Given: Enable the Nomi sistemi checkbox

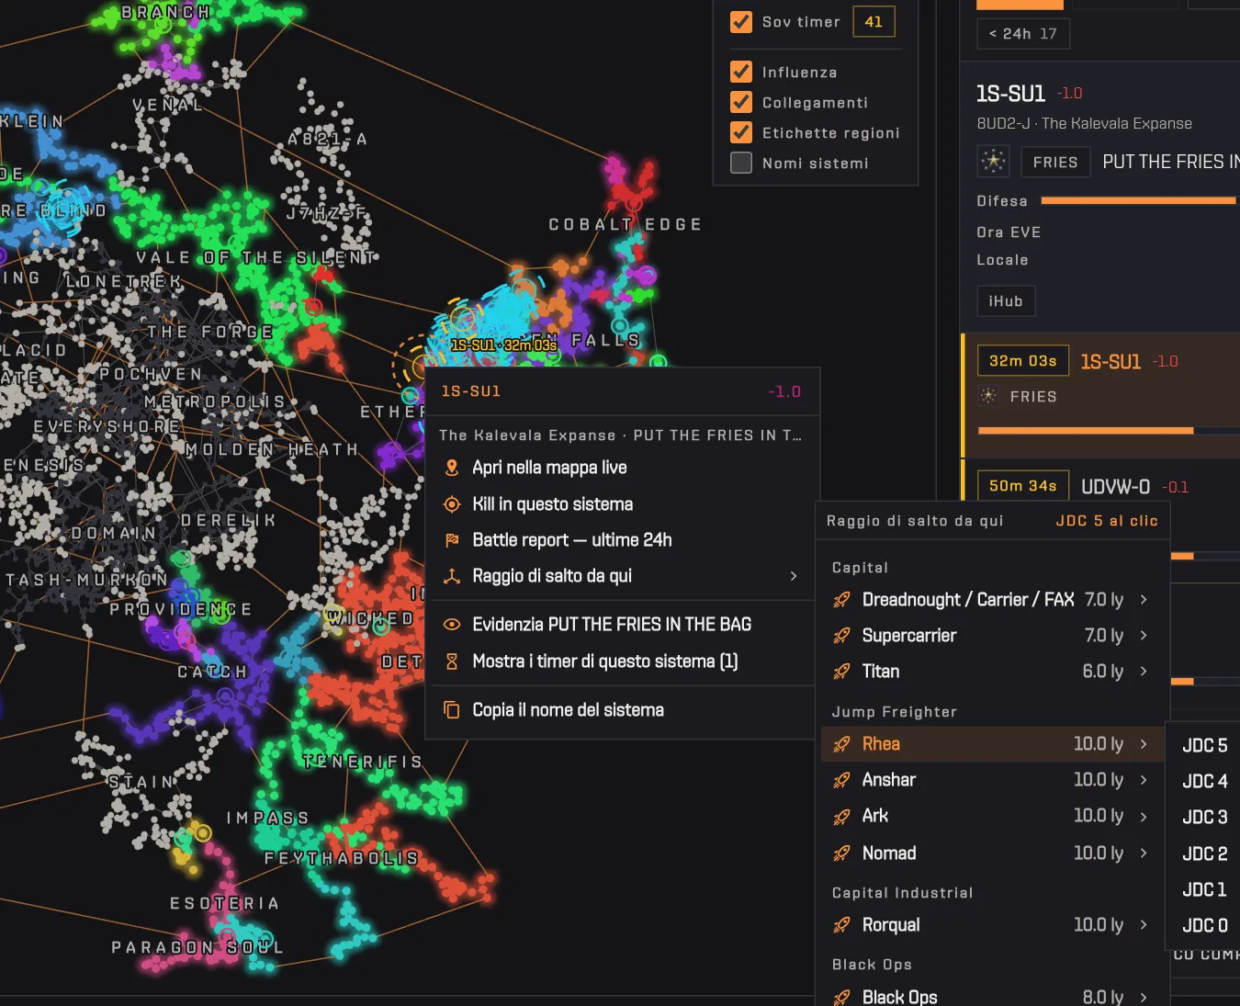Looking at the screenshot, I should 740,163.
